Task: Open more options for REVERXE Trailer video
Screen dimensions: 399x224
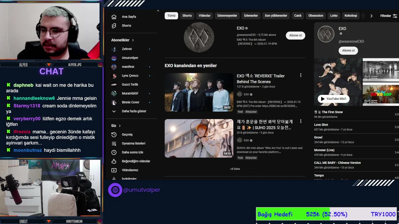Action: point(300,75)
